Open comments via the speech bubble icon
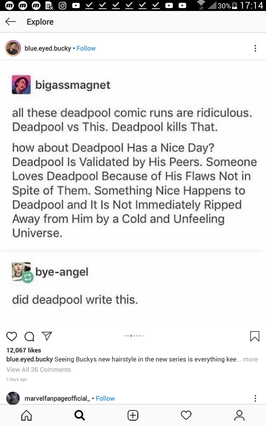Screen dimensions: 266x426 point(29,336)
